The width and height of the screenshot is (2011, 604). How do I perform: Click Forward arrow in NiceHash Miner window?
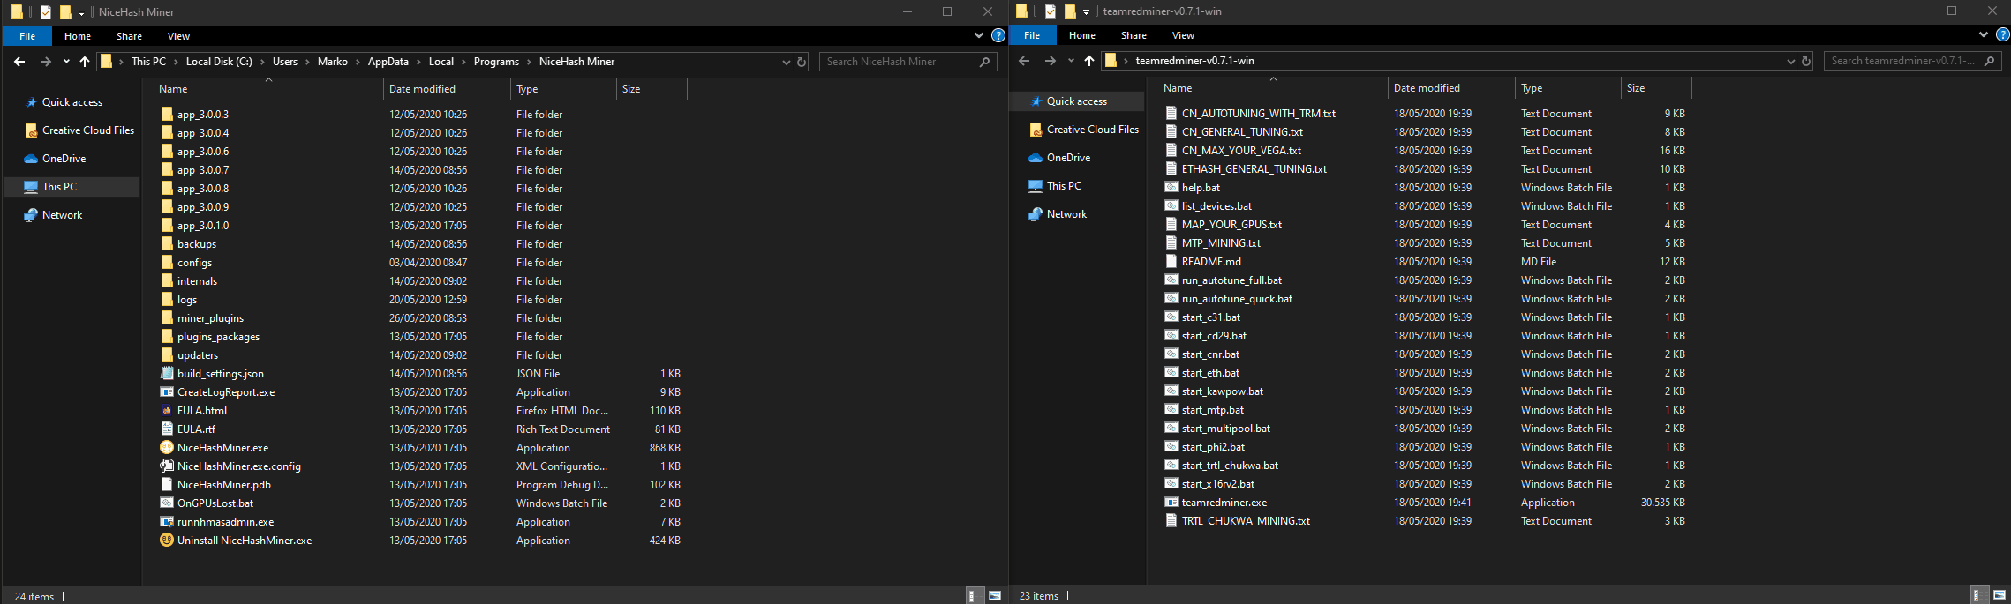tap(46, 62)
